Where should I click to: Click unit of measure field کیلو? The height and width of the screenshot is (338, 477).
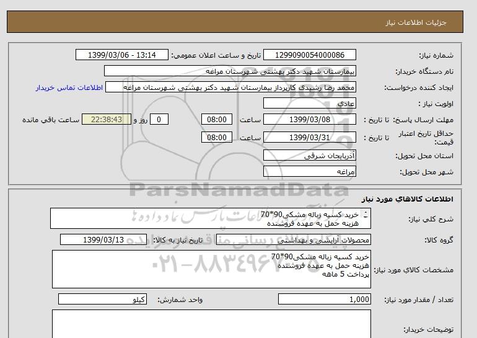(x=102, y=300)
